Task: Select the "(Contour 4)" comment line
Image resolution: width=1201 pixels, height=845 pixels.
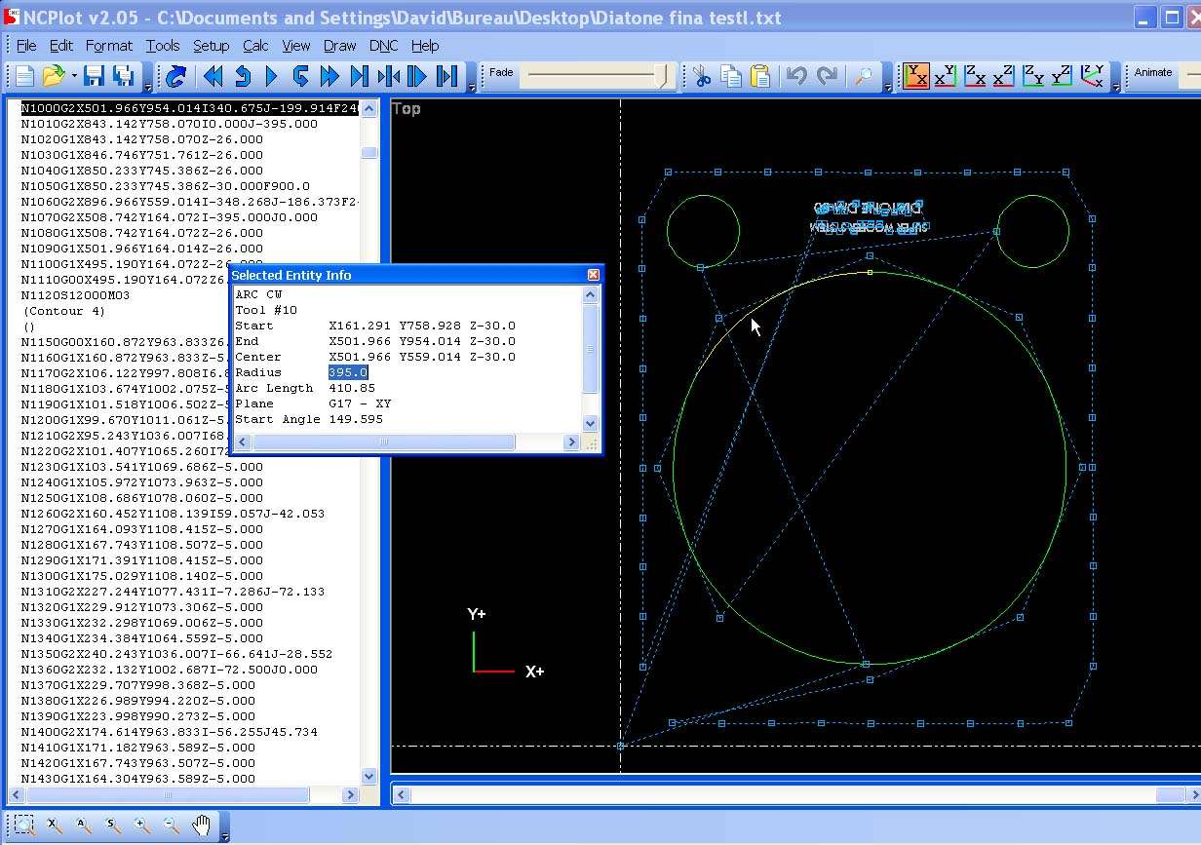Action: [x=64, y=311]
